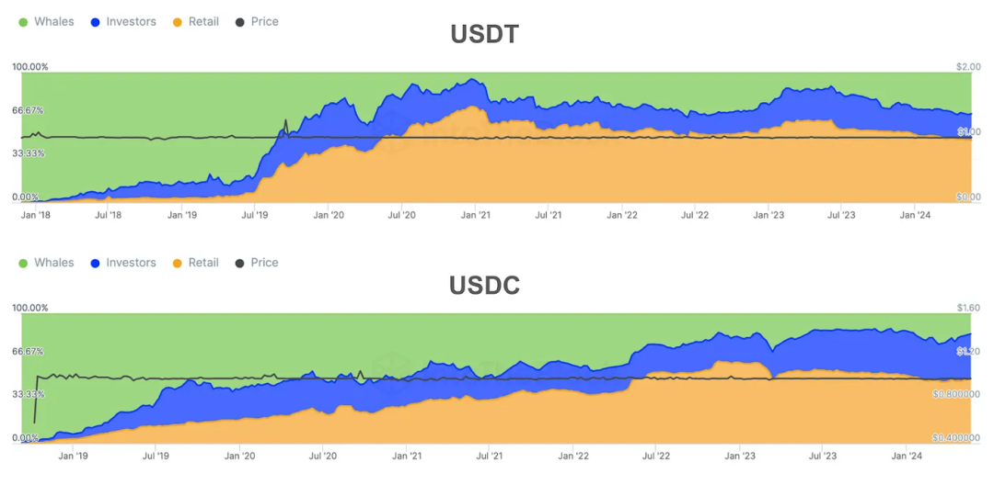This screenshot has height=485, width=994.
Task: Click the $2.00 price axis label on USDT chart
Action: [967, 67]
